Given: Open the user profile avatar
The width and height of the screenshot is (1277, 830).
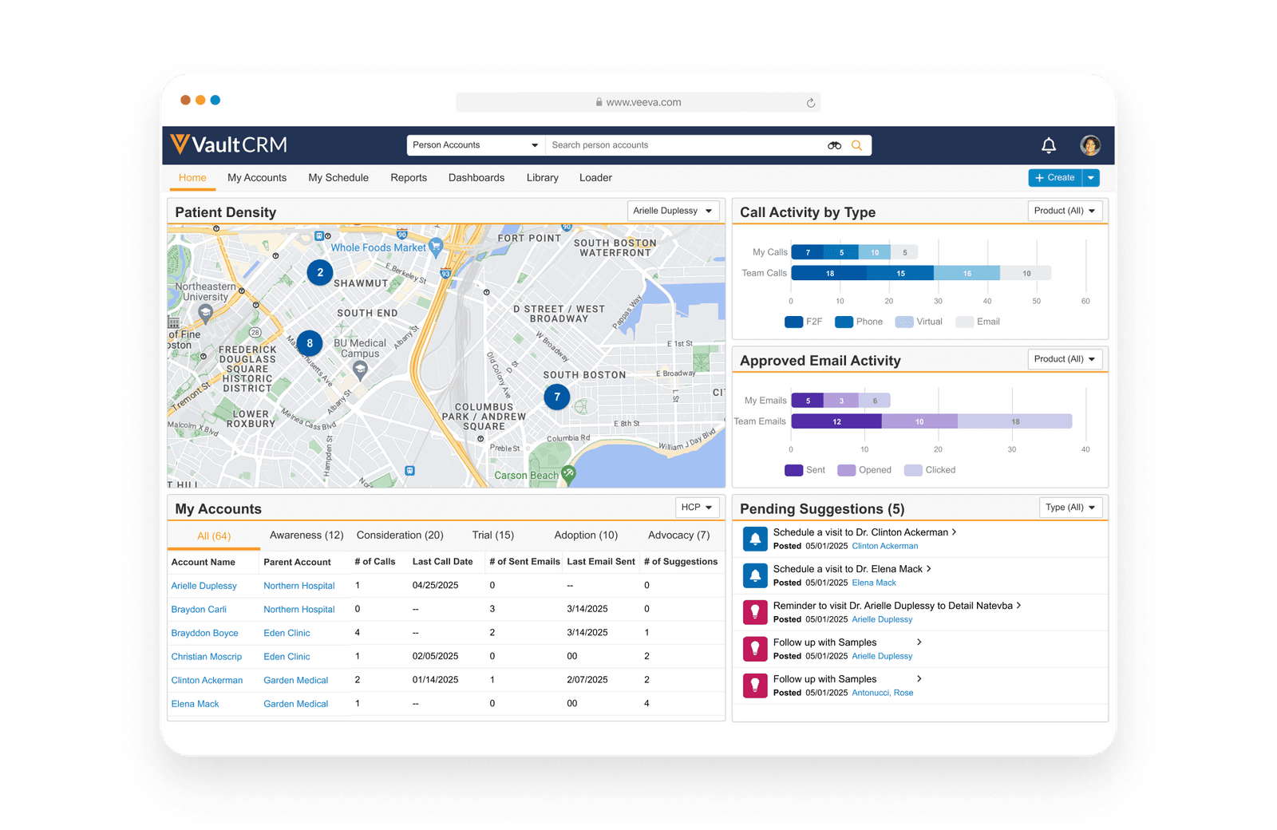Looking at the screenshot, I should click(1090, 145).
